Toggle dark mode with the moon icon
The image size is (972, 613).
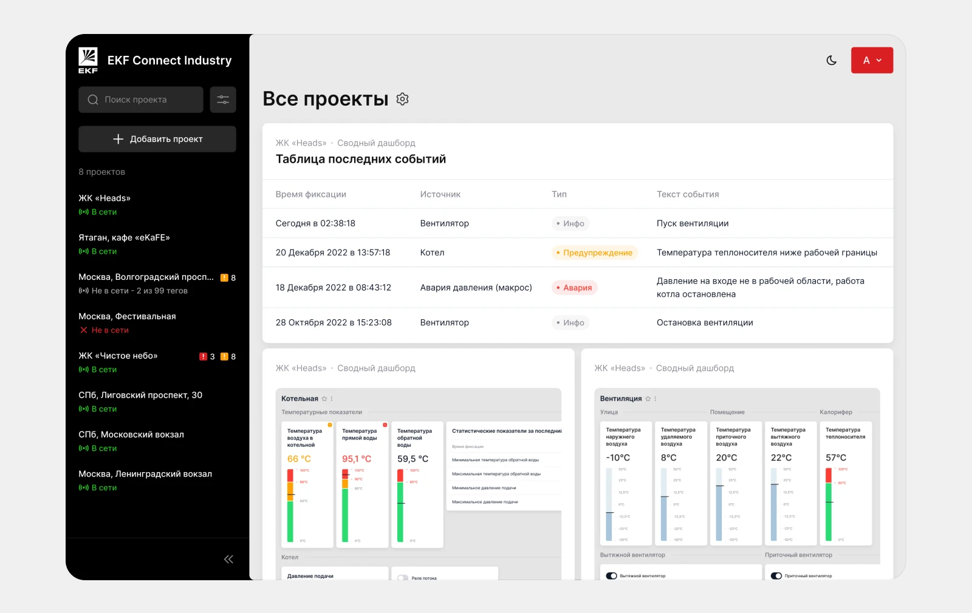[832, 60]
